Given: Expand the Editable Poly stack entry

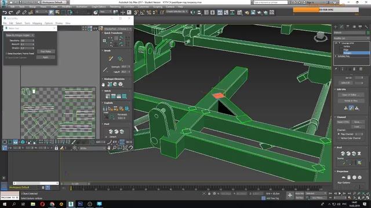Looking at the screenshot, I should coord(336,56).
